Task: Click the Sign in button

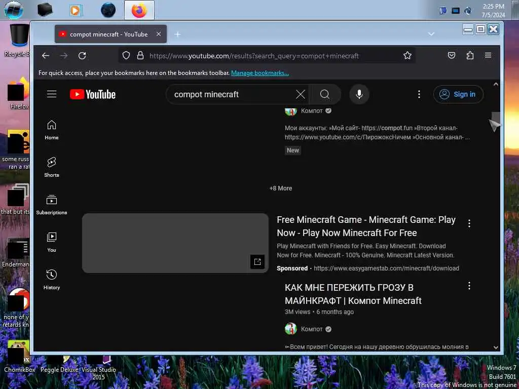Action: pyautogui.click(x=458, y=94)
